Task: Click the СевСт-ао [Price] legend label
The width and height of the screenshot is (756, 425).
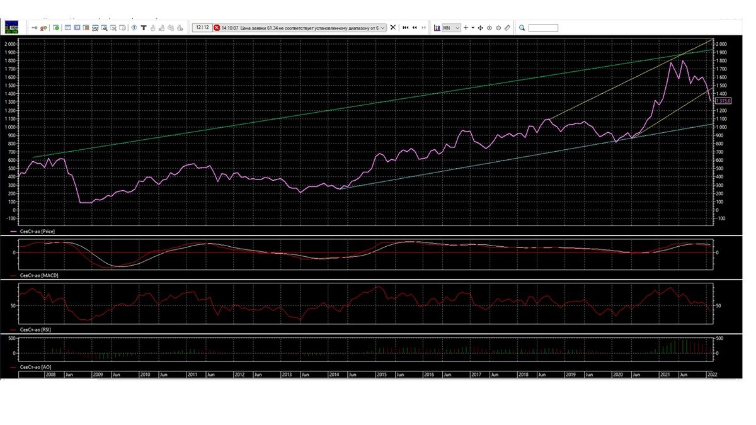Action: 37,232
